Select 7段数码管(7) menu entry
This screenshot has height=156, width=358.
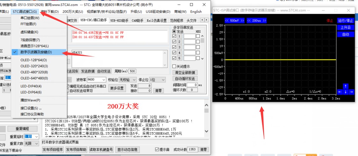click(39, 40)
